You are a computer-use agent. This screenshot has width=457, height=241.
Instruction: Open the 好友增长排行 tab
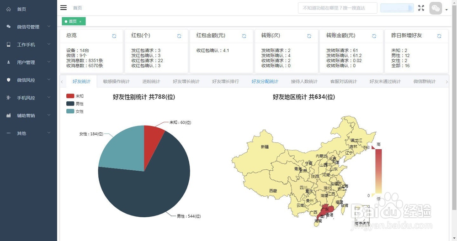(x=225, y=82)
